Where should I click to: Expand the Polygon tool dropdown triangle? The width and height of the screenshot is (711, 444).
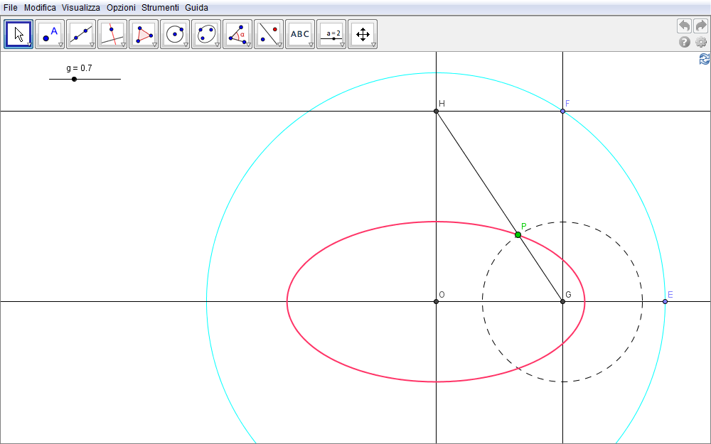click(154, 45)
